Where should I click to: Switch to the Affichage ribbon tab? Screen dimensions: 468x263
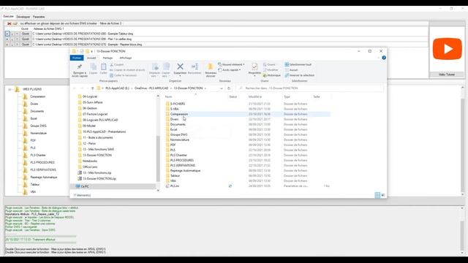(x=125, y=58)
